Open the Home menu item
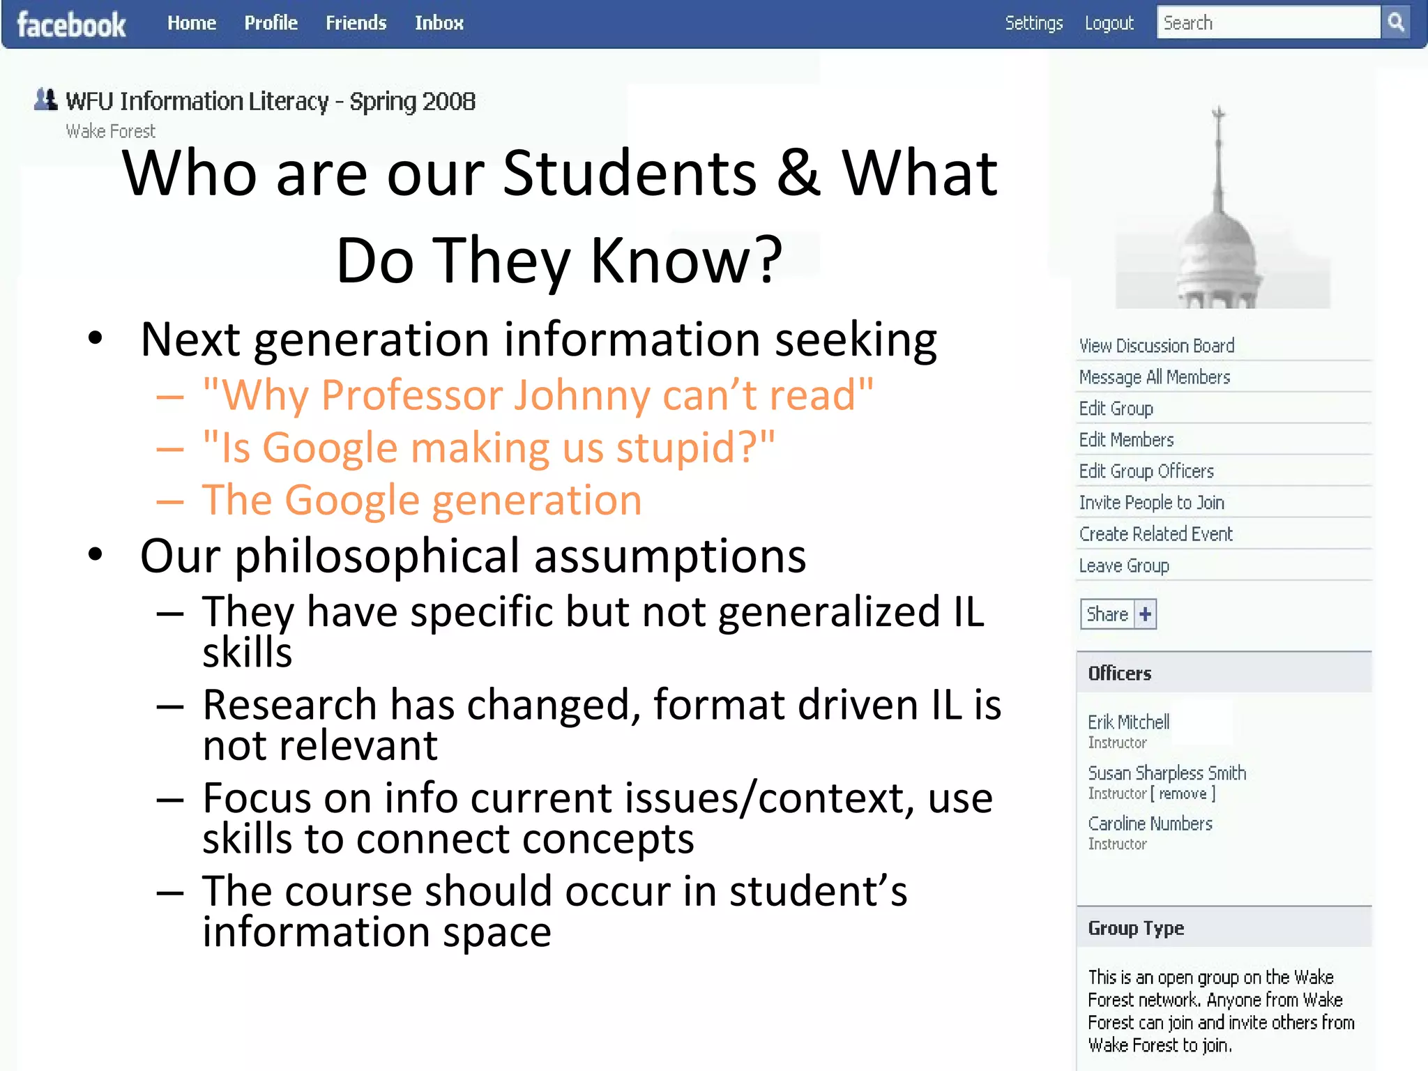This screenshot has width=1428, height=1071. point(192,23)
